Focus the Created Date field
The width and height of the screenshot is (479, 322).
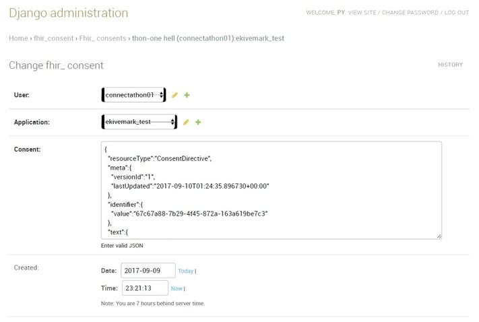click(148, 270)
